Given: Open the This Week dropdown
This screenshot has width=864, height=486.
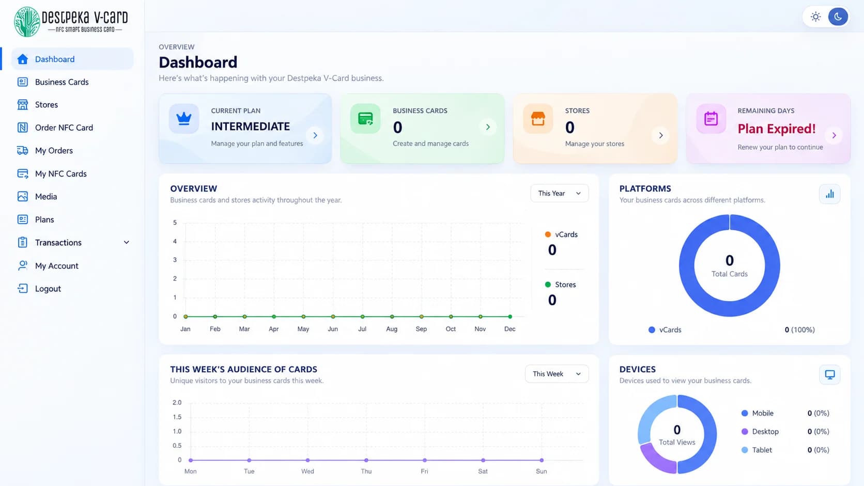Looking at the screenshot, I should point(557,374).
